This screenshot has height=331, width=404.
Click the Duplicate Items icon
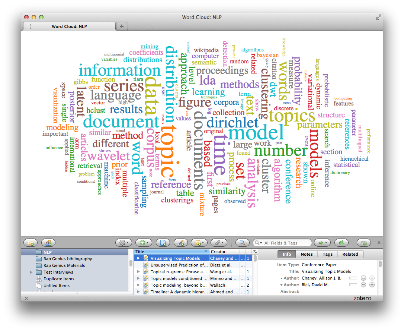point(39,279)
